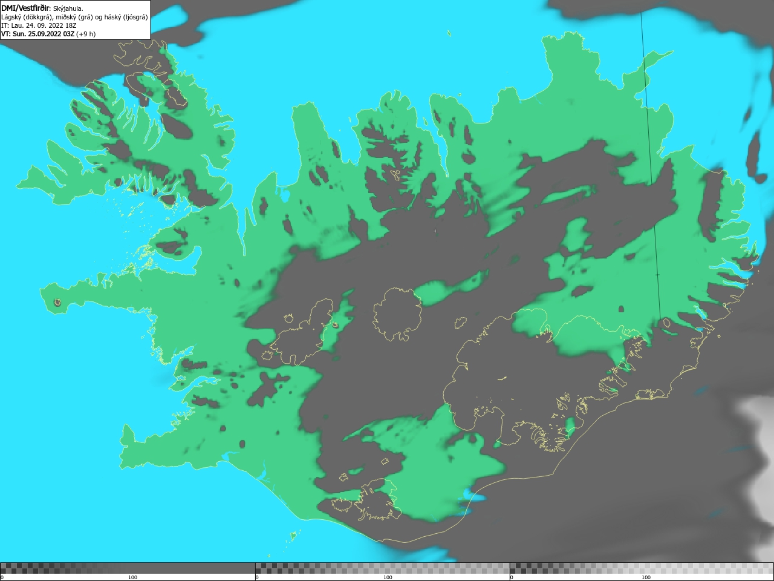This screenshot has height=581, width=774.
Task: Click the title text 'DMI/Vestfirðir: Skýjahula.'
Action: [42, 8]
